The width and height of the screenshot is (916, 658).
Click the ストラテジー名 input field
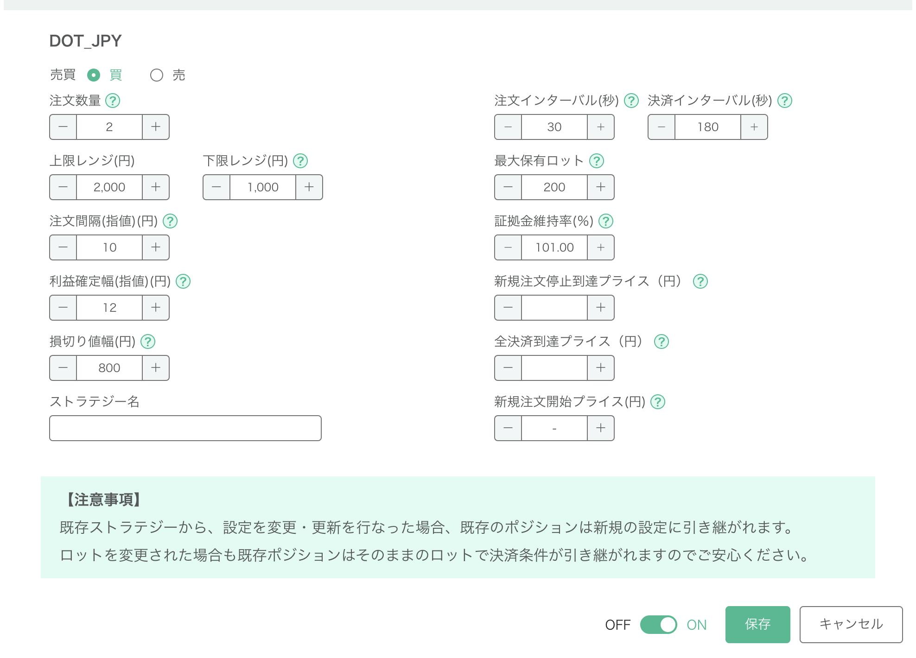click(185, 428)
